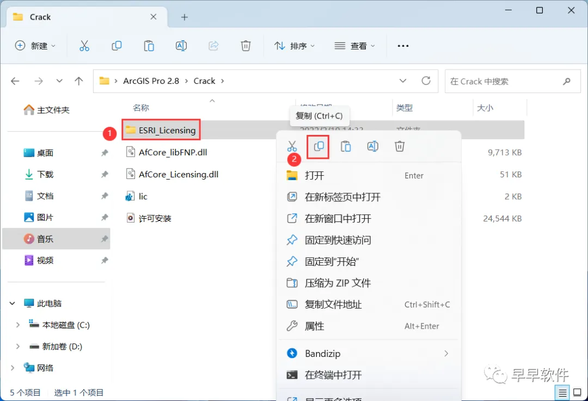The height and width of the screenshot is (401, 588).
Task: Sort by the 名称 column header
Action: (x=141, y=108)
